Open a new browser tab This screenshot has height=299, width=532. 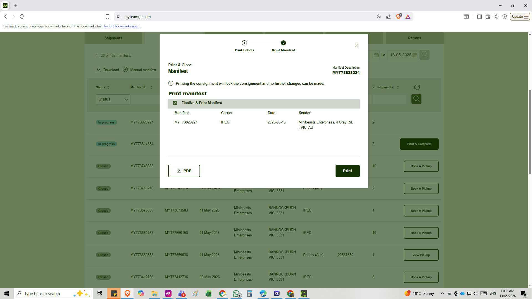(x=16, y=6)
